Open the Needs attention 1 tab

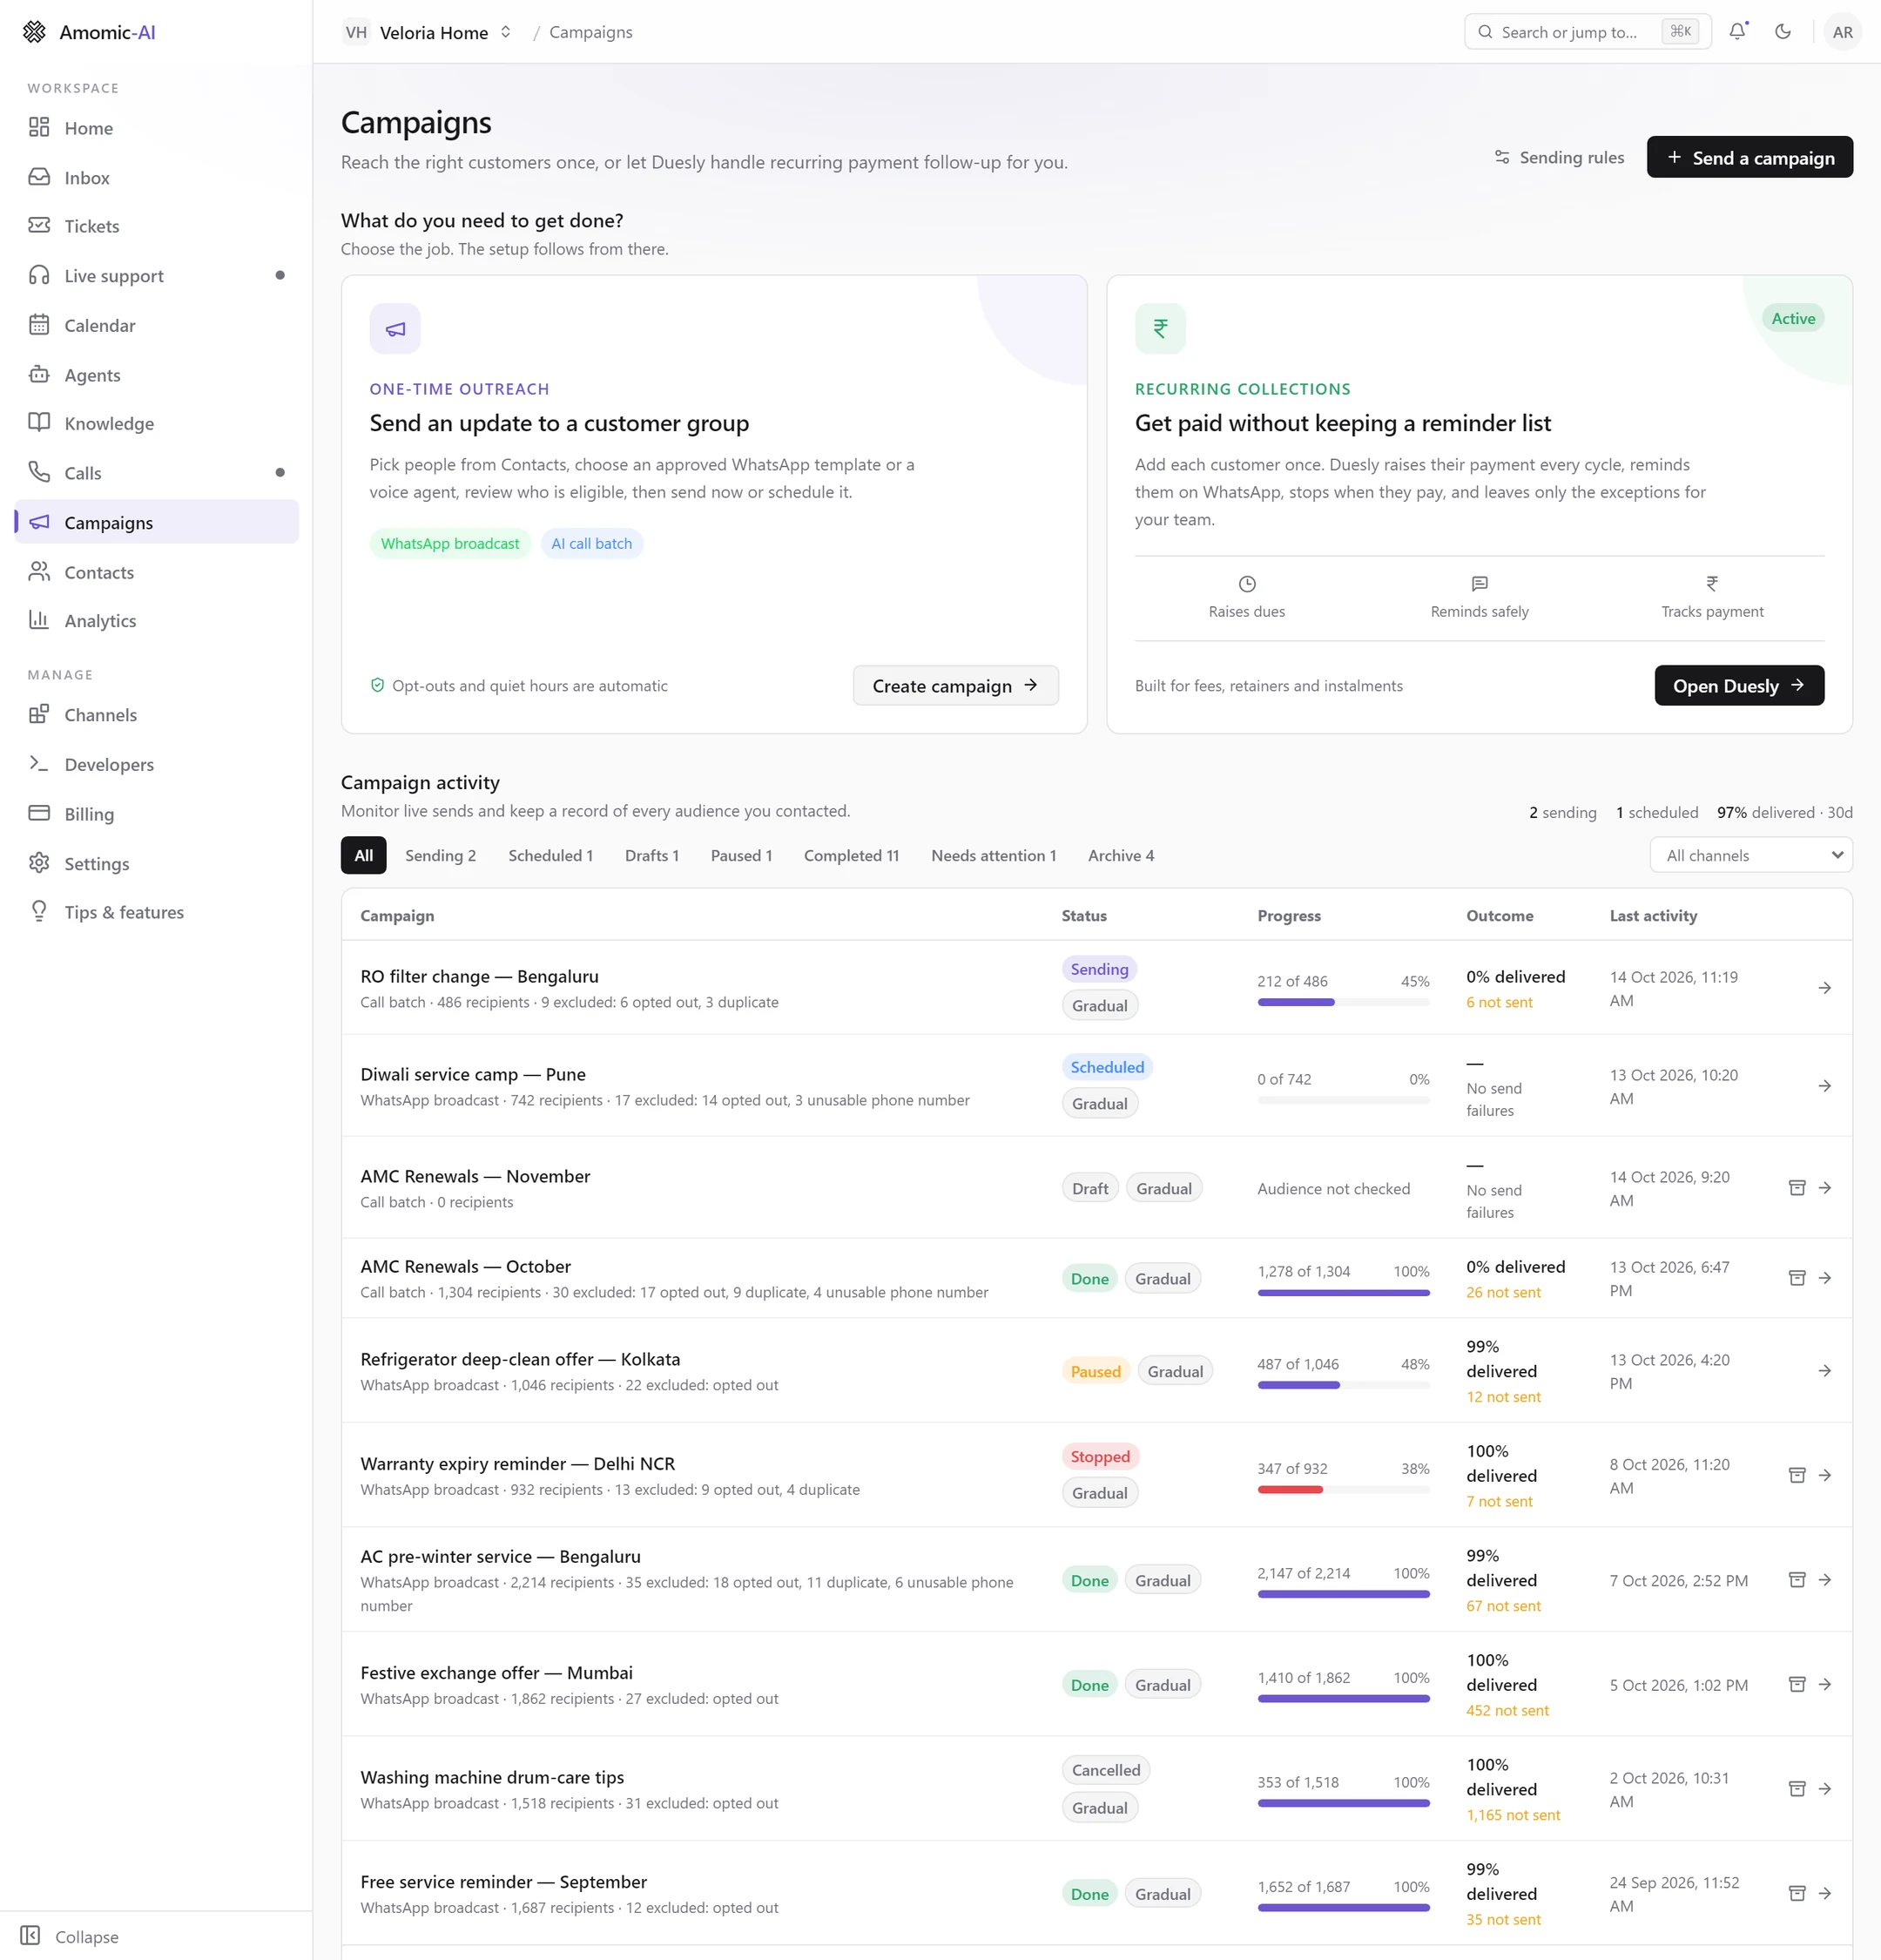(994, 855)
